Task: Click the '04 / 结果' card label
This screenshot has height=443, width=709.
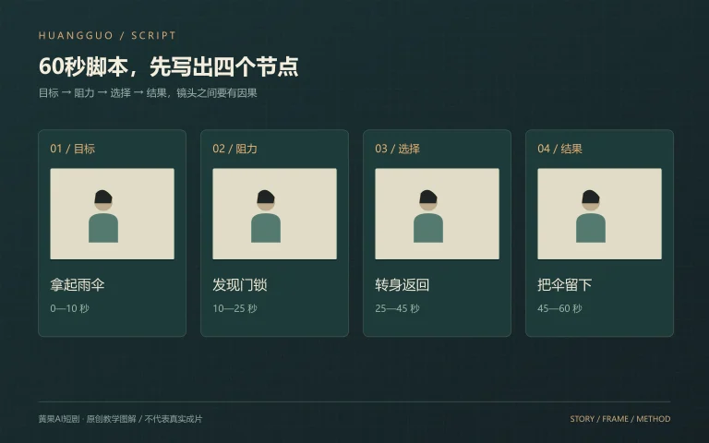Action: pyautogui.click(x=559, y=149)
